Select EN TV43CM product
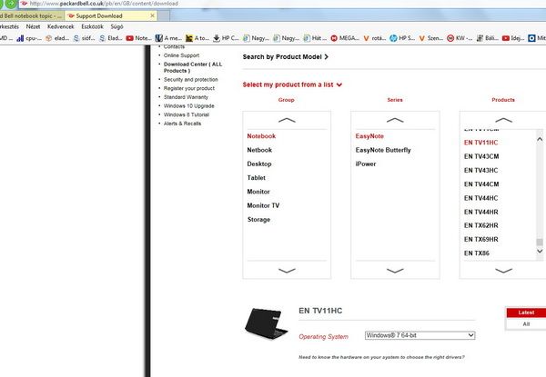The width and height of the screenshot is (546, 377). (x=481, y=156)
